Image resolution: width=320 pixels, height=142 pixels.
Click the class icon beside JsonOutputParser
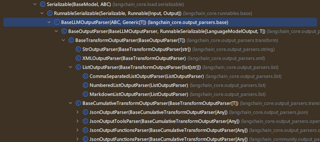coord(85,112)
